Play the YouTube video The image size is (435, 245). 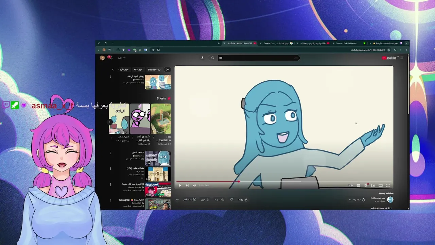(x=180, y=185)
